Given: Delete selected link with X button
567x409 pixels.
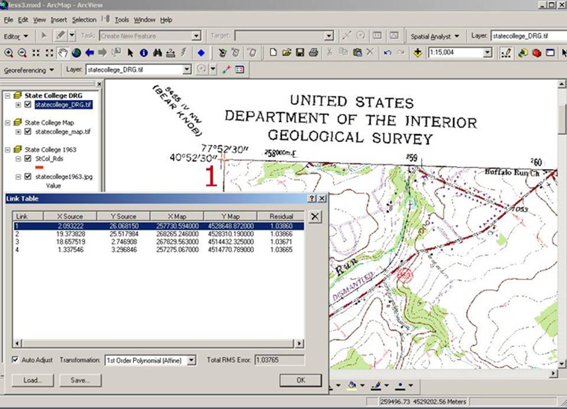Looking at the screenshot, I should (315, 217).
